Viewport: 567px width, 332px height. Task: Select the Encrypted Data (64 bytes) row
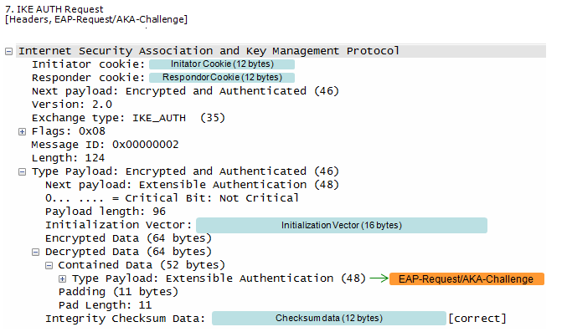tap(128, 238)
